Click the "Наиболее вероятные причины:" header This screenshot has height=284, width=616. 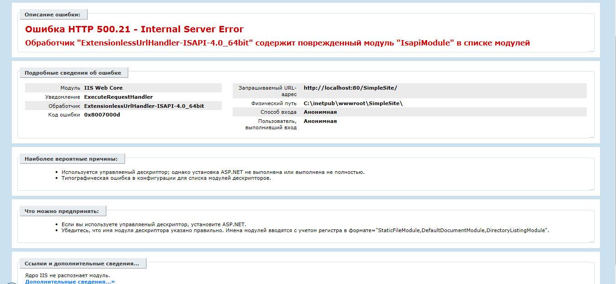[x=71, y=159]
